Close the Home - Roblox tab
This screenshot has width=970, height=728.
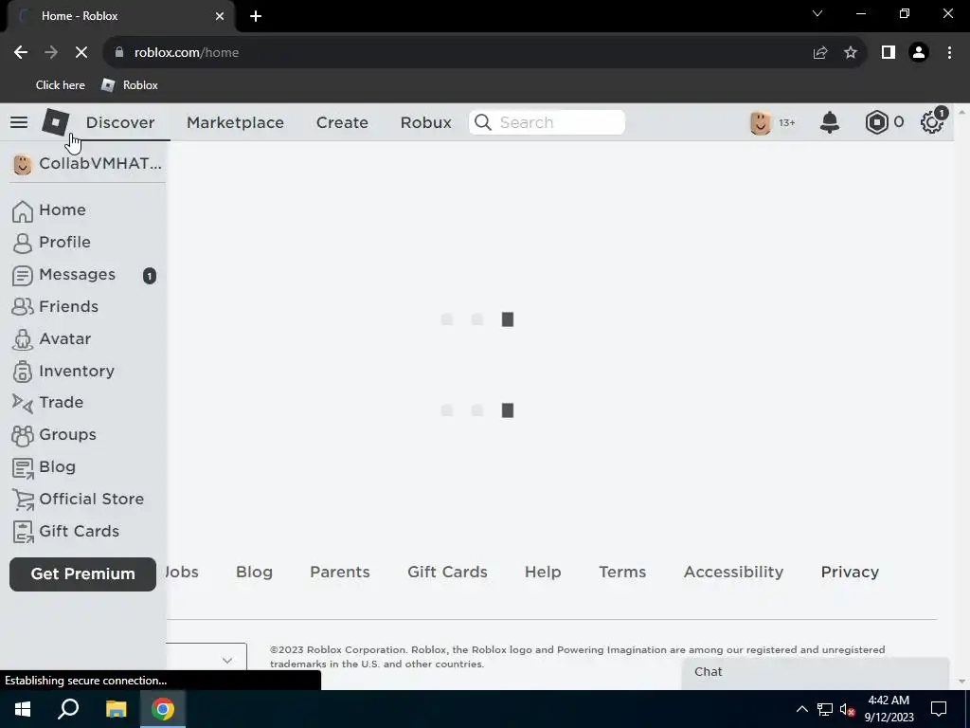[x=220, y=16]
